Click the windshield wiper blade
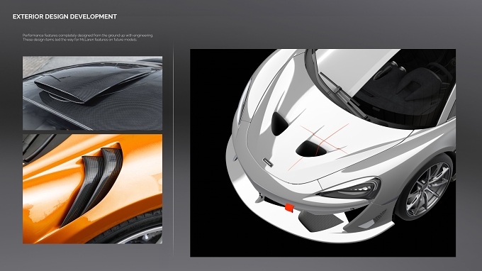 click(342, 94)
